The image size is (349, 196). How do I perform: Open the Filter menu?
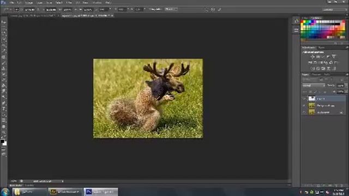[69, 3]
